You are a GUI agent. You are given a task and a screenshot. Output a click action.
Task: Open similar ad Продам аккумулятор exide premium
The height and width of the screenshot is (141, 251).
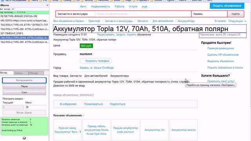125,130
